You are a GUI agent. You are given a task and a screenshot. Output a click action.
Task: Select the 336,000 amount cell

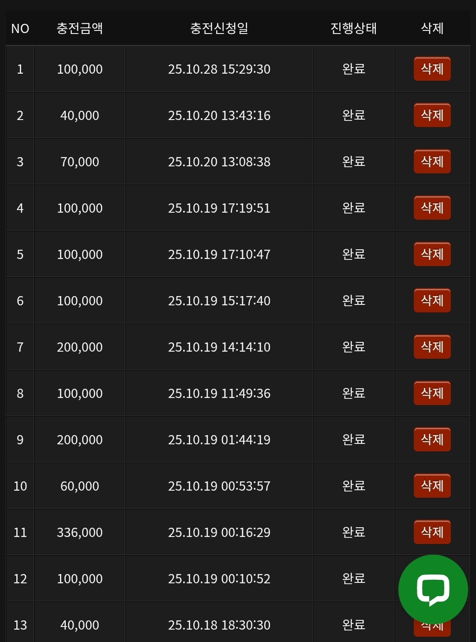click(x=80, y=533)
